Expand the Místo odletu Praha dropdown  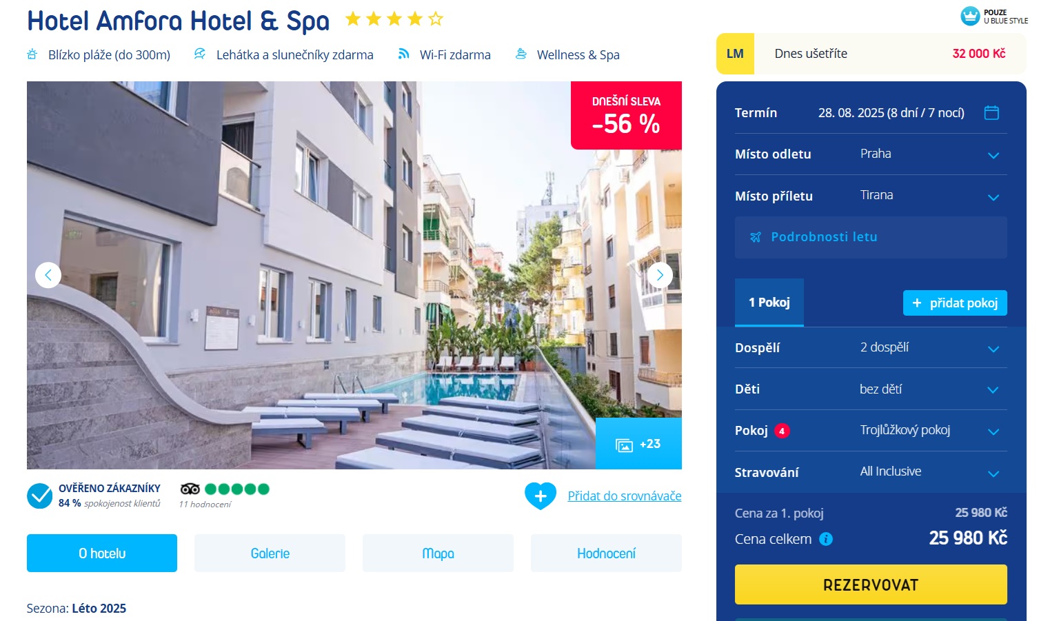871,154
